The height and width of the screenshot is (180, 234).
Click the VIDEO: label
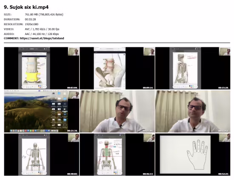tap(9, 29)
